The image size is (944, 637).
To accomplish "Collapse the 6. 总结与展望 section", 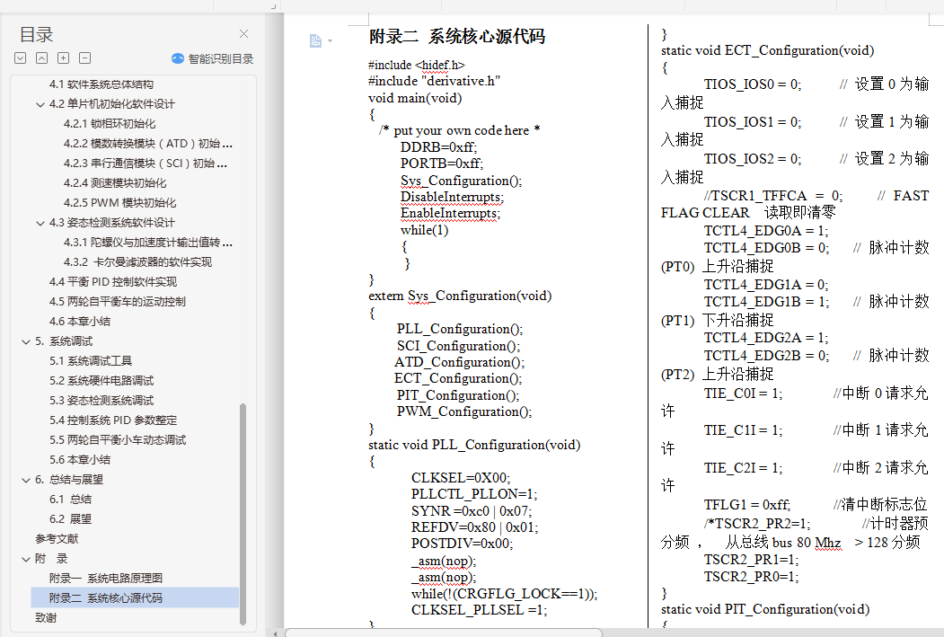I will pos(26,481).
